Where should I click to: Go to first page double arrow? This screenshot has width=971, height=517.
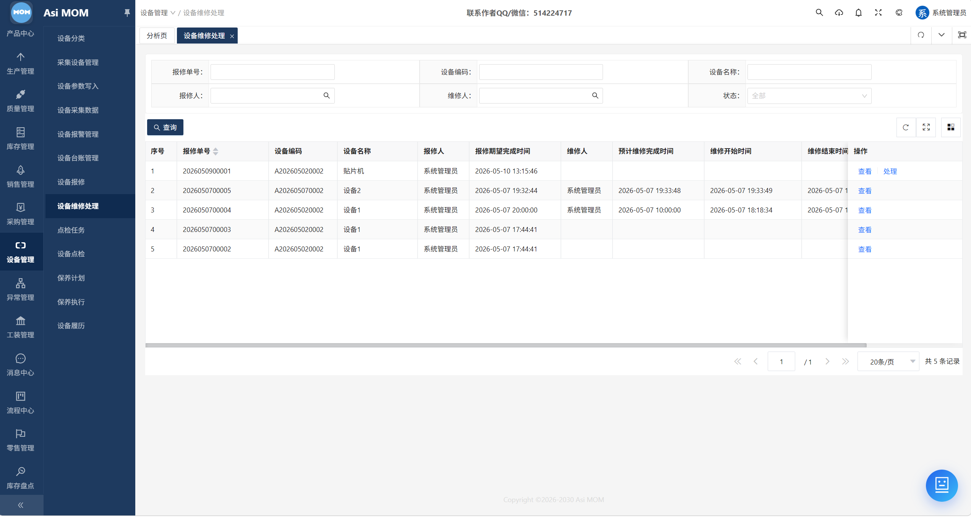[x=738, y=361]
